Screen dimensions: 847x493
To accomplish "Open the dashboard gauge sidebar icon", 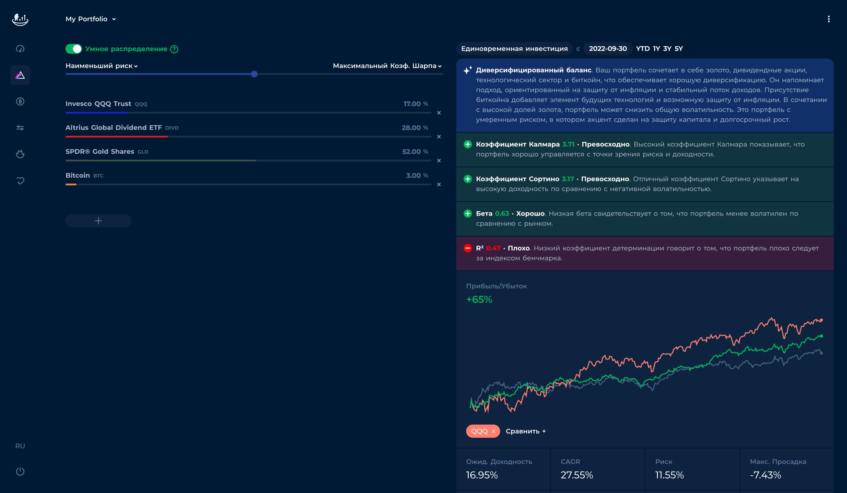I will (x=20, y=49).
